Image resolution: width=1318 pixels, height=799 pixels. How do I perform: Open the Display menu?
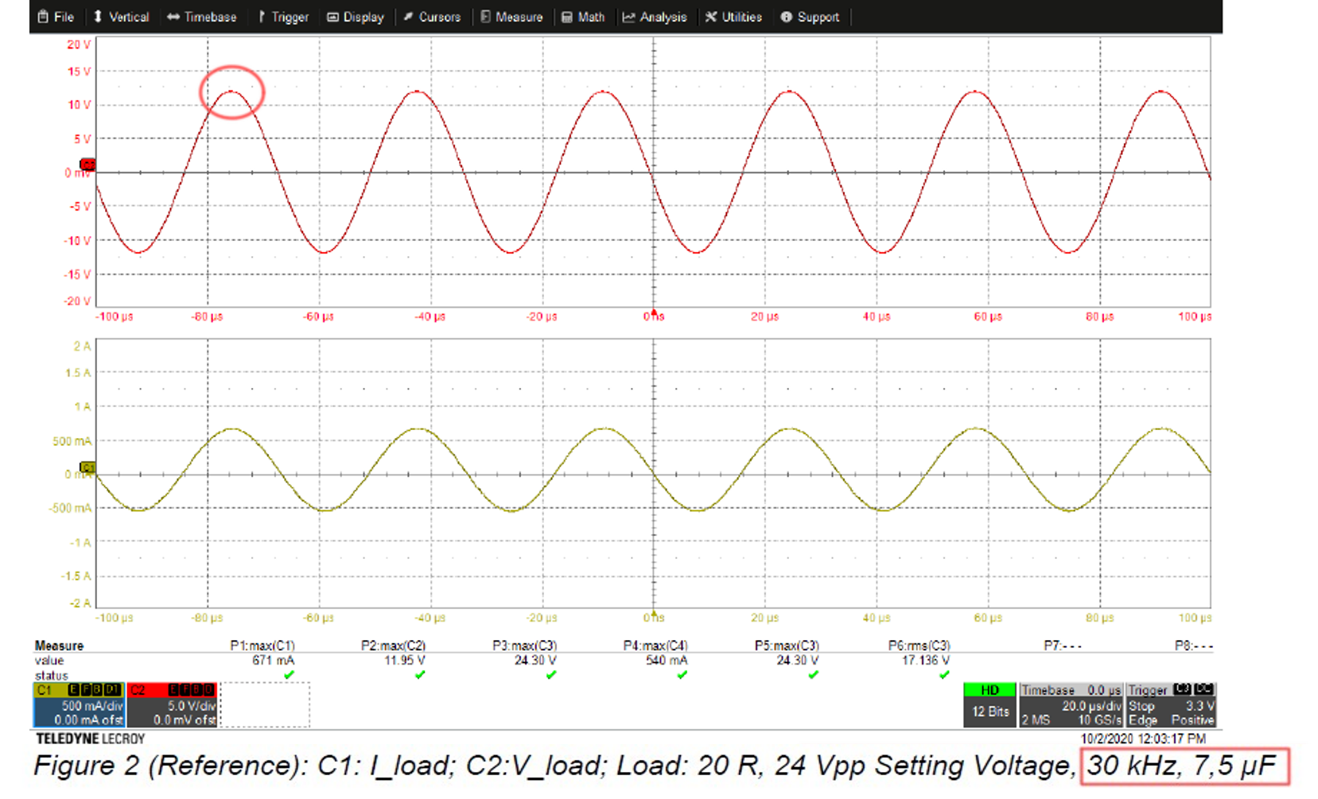click(x=356, y=17)
